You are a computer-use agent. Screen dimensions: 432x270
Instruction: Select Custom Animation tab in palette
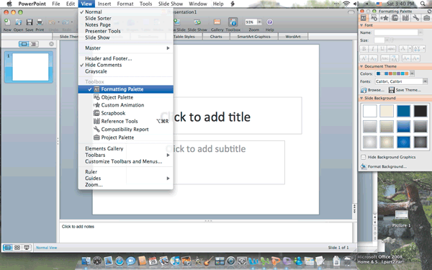(384, 18)
